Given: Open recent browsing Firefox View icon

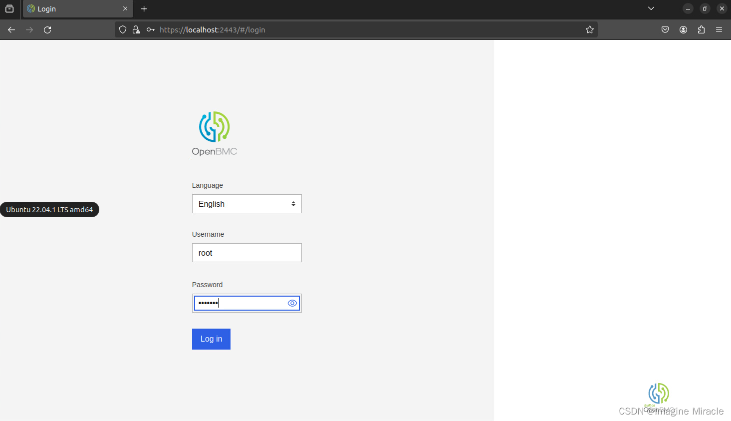Looking at the screenshot, I should tap(9, 9).
